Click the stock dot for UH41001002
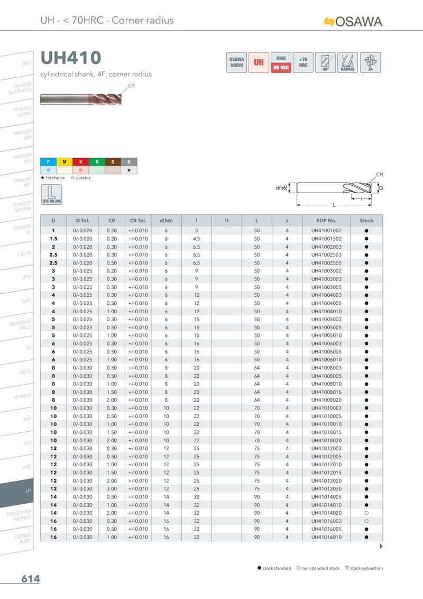 click(x=366, y=231)
